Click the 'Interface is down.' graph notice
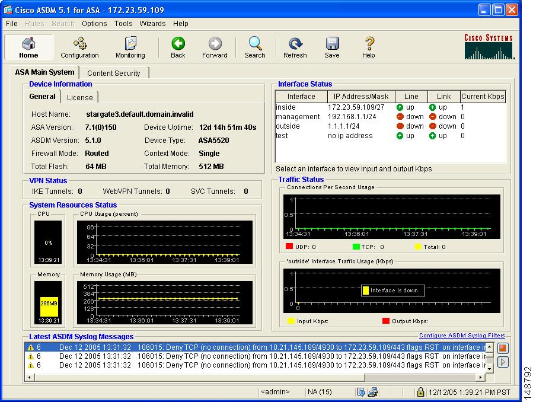 point(393,290)
